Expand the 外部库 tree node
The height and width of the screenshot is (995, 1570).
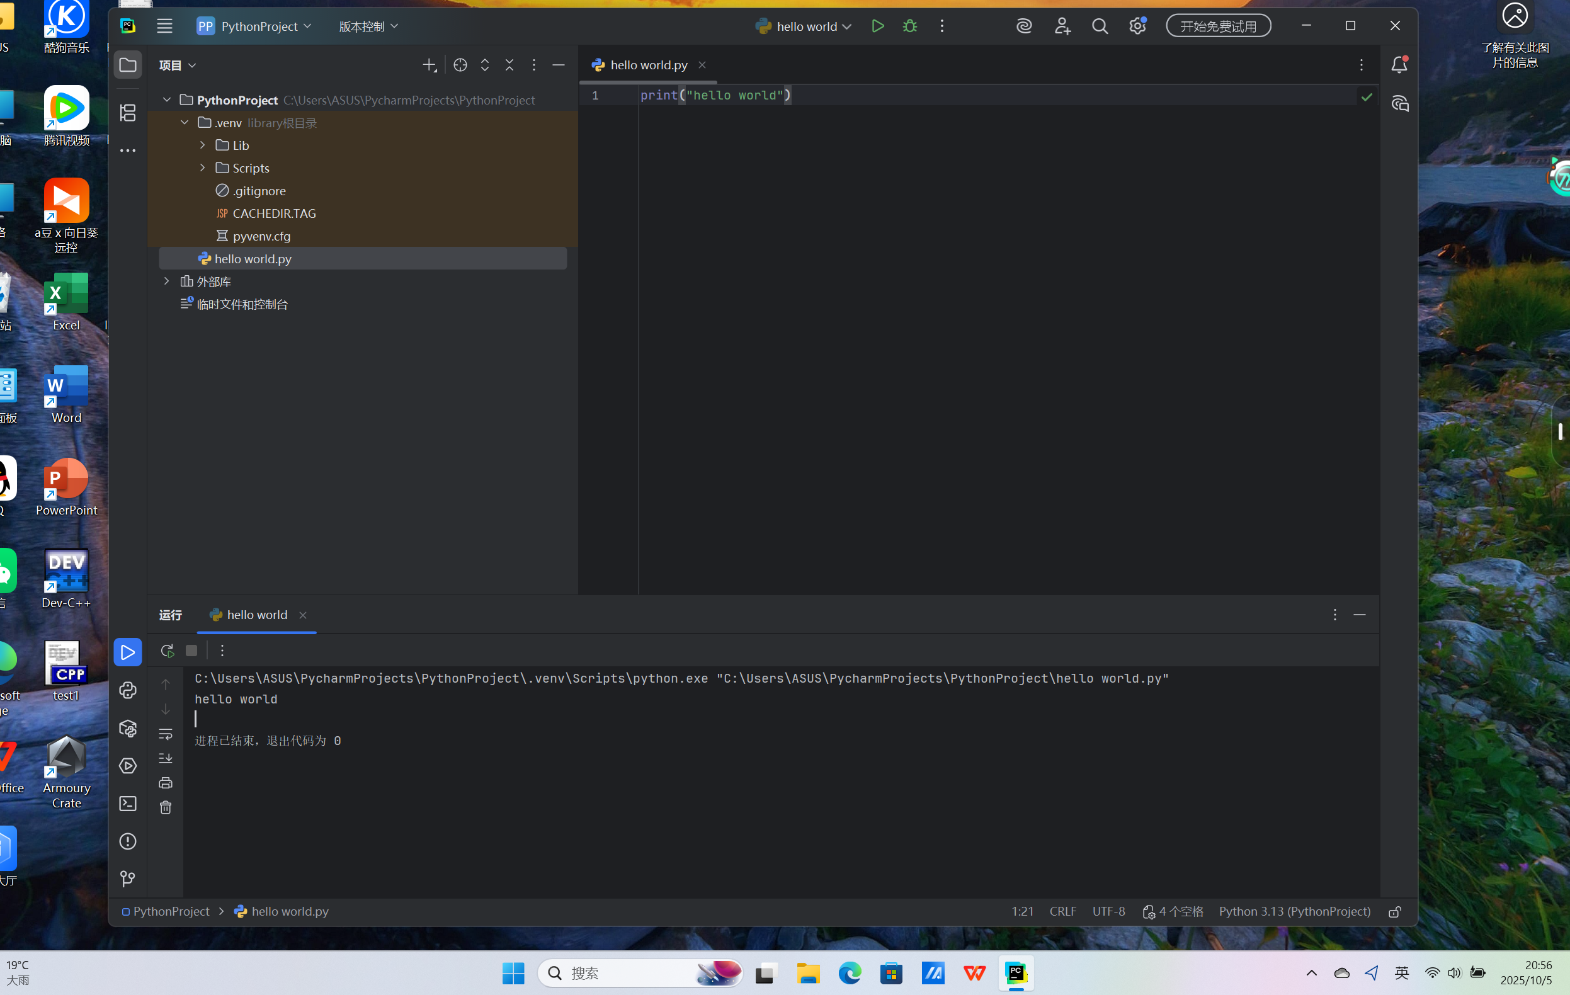(167, 281)
